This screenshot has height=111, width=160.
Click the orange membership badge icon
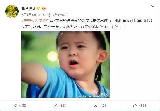click(x=44, y=9)
